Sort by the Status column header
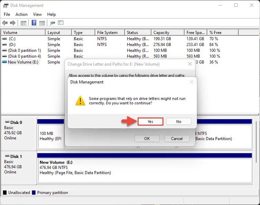 (x=138, y=33)
